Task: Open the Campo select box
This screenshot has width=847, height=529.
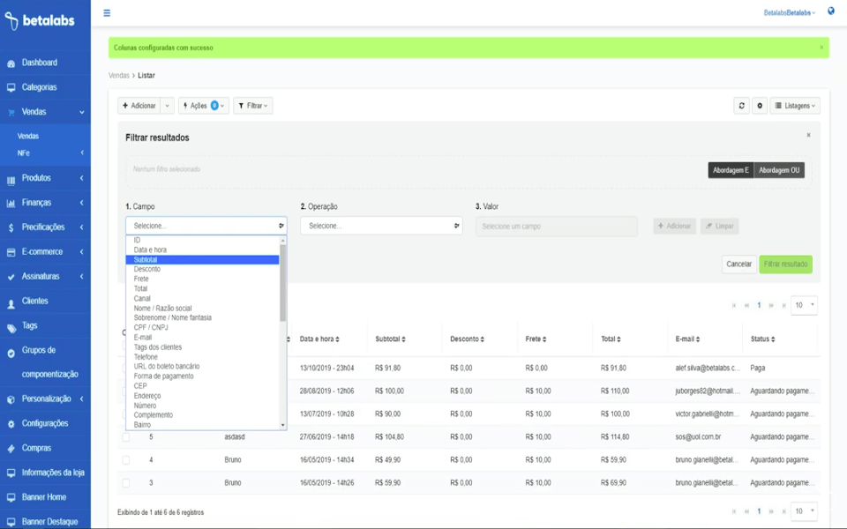Action: [x=206, y=226]
